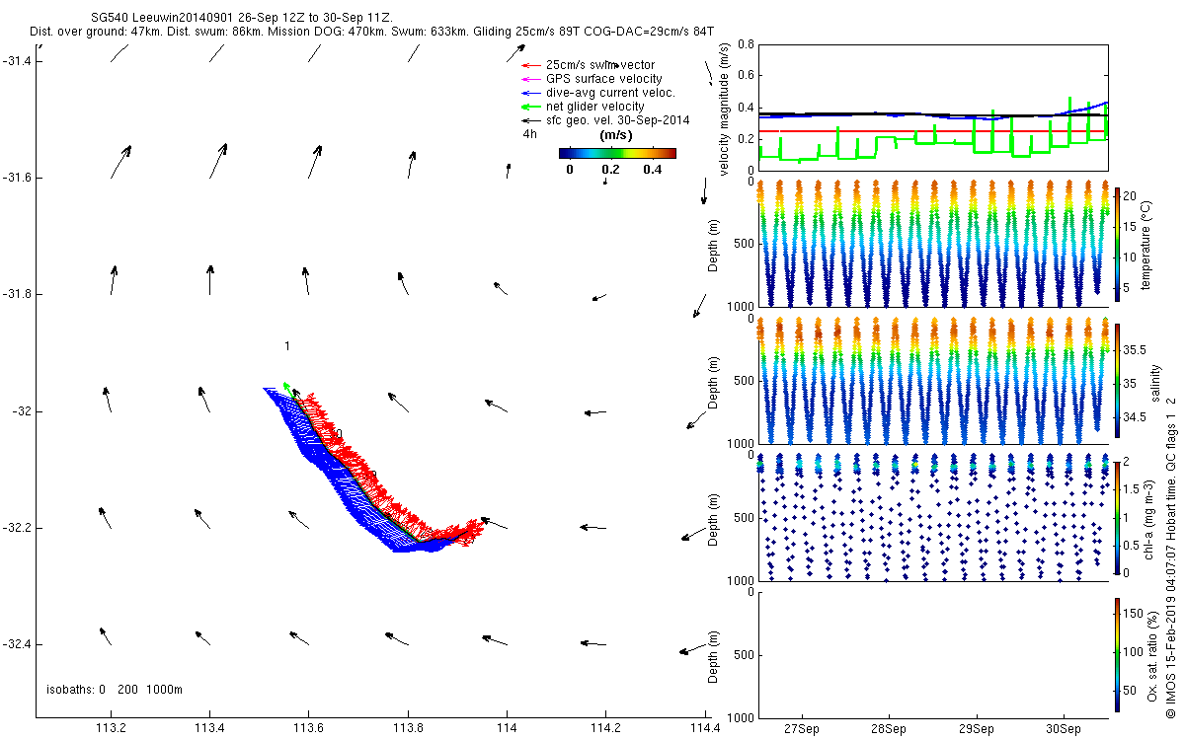
Task: Click longitude tick '113.8'
Action: [408, 728]
